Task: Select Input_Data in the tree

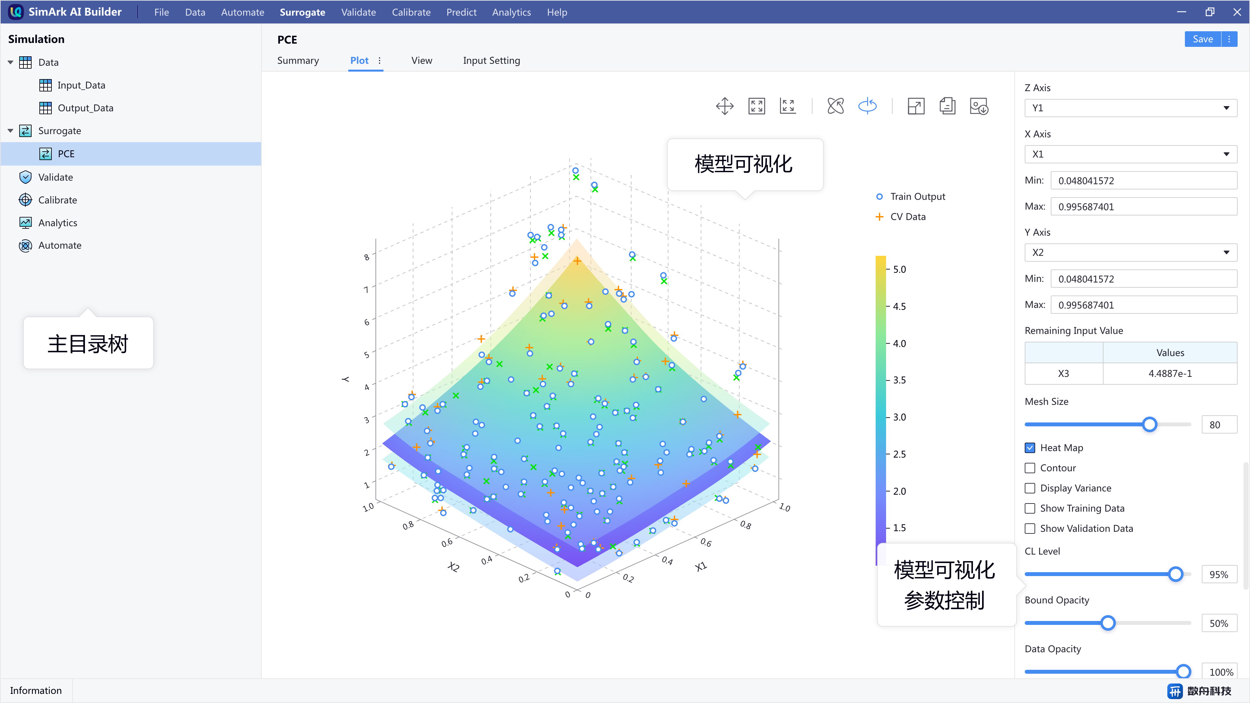Action: [x=81, y=85]
